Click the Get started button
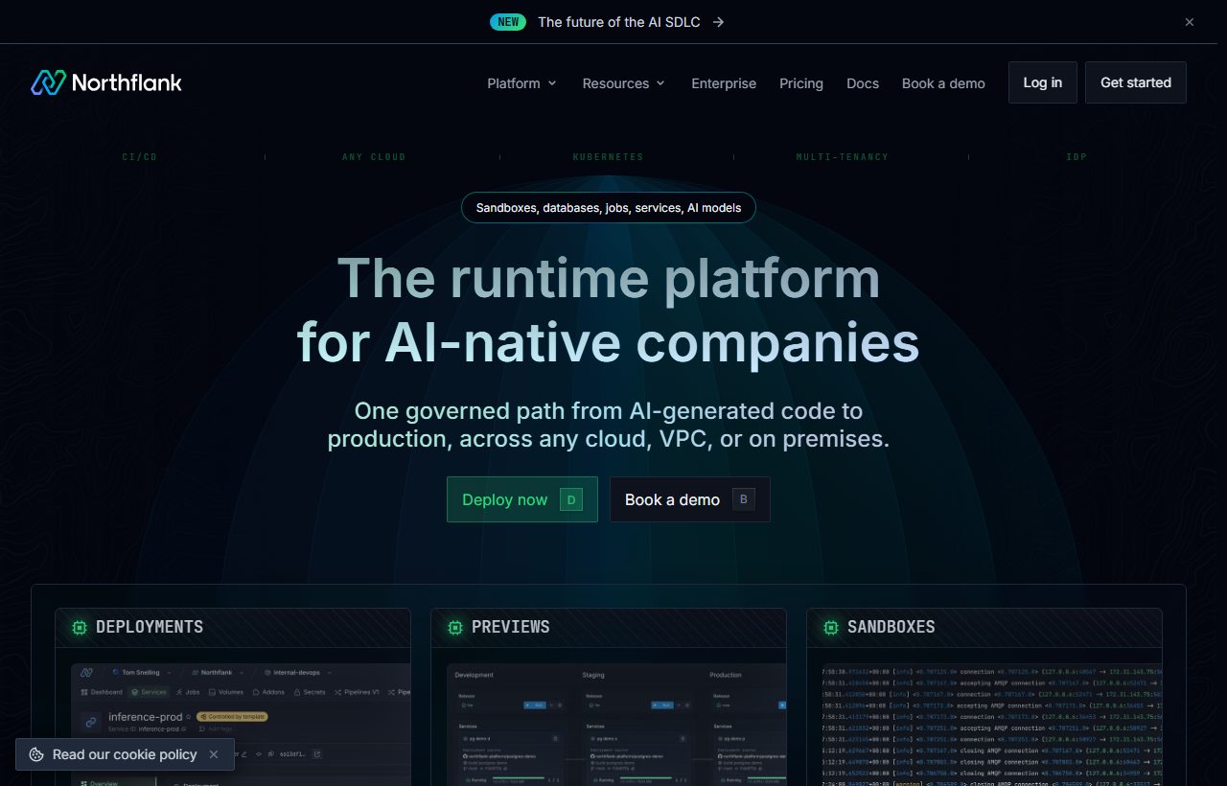This screenshot has width=1227, height=786. pos(1136,82)
